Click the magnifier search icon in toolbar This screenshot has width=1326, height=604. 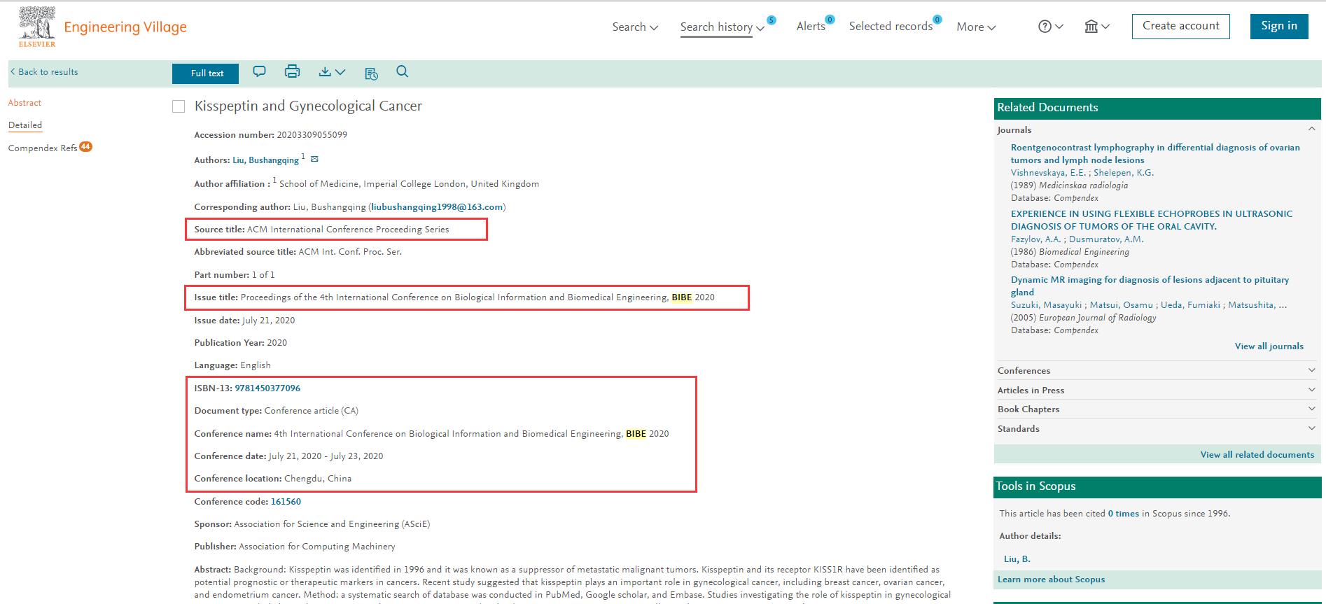(402, 71)
